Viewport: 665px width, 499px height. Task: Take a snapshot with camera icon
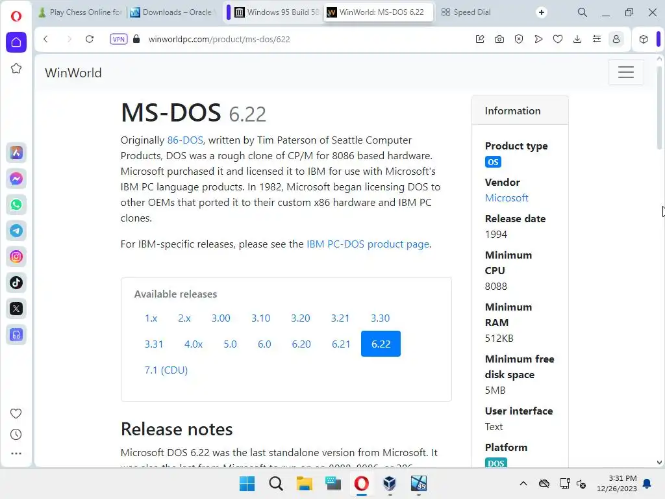[x=499, y=39]
